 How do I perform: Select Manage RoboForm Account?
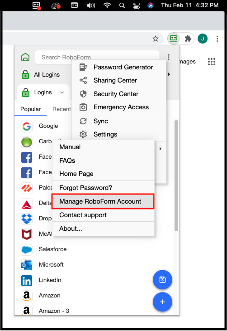103,201
